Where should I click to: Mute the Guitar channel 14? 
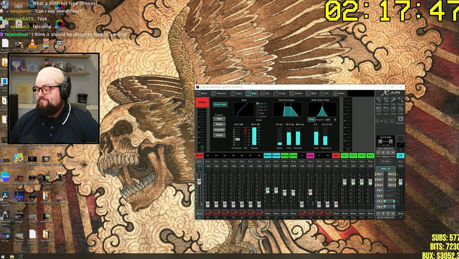coord(310,214)
